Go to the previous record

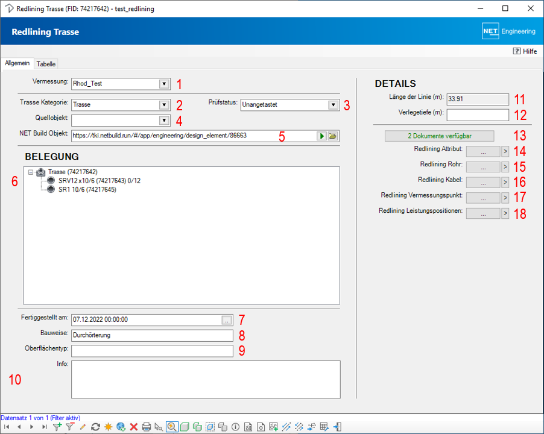pos(19,427)
